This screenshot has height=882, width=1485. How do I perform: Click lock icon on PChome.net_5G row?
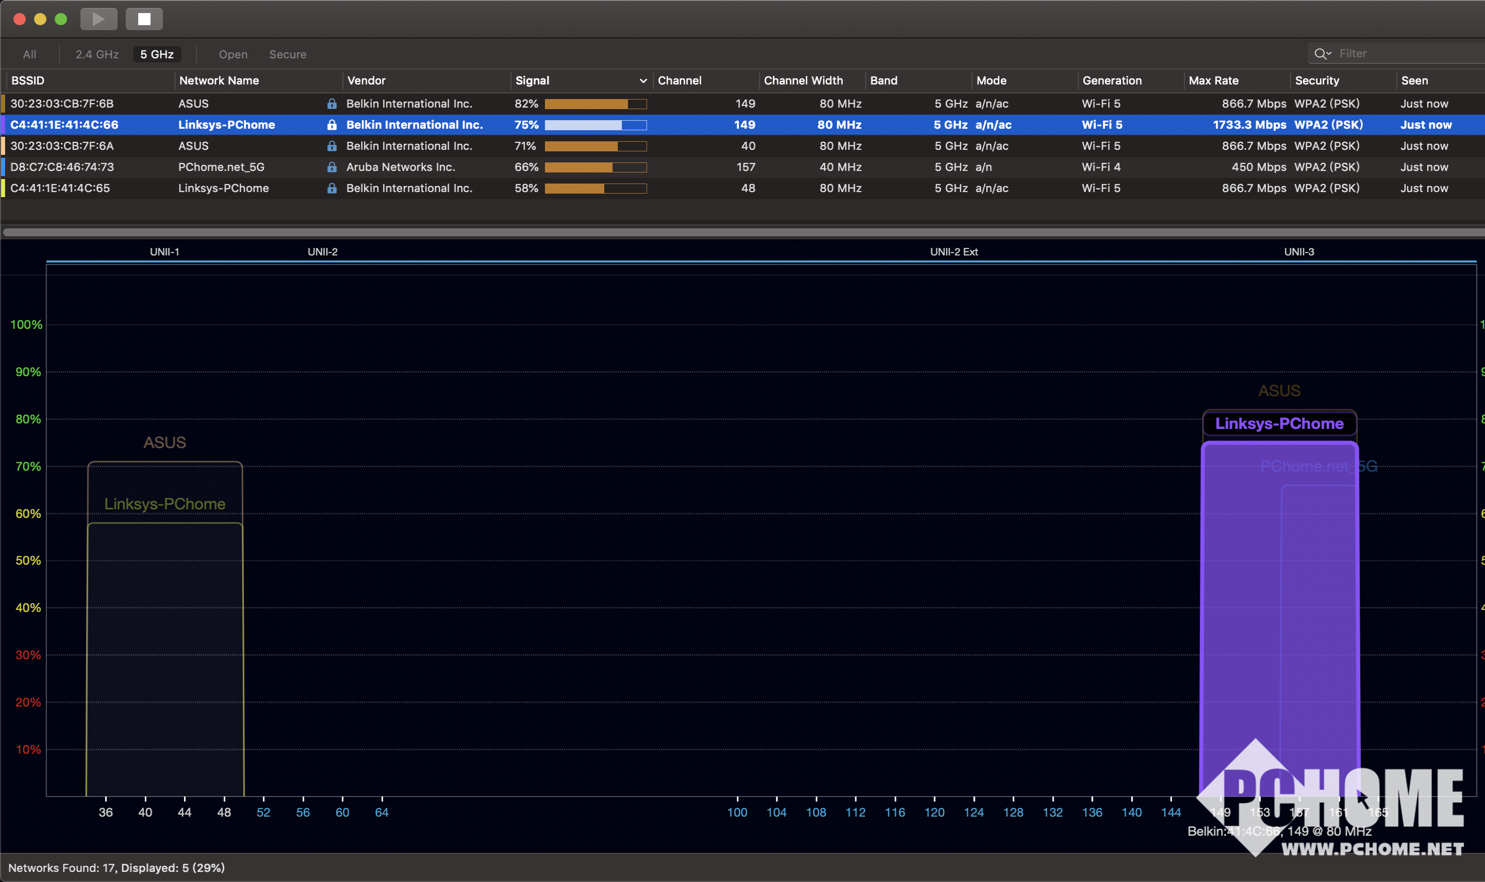pos(332,167)
